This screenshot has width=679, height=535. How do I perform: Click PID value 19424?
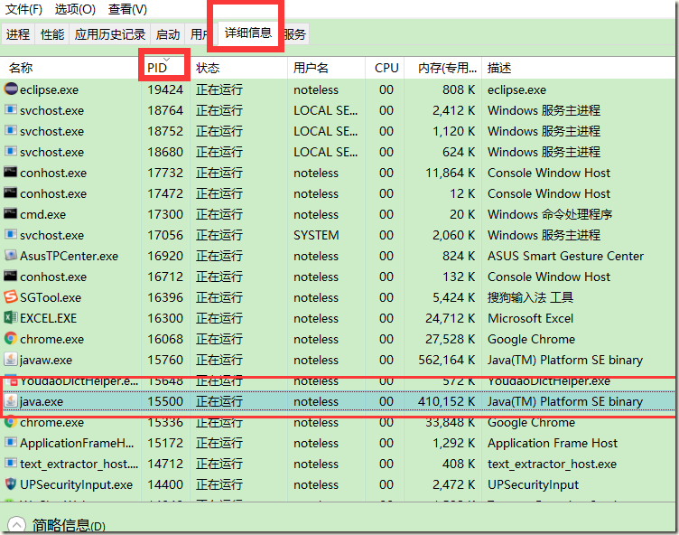(165, 89)
